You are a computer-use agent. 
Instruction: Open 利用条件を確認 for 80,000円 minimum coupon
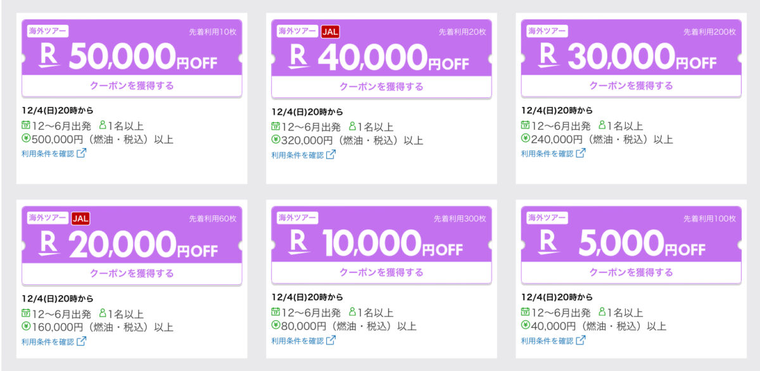(298, 341)
